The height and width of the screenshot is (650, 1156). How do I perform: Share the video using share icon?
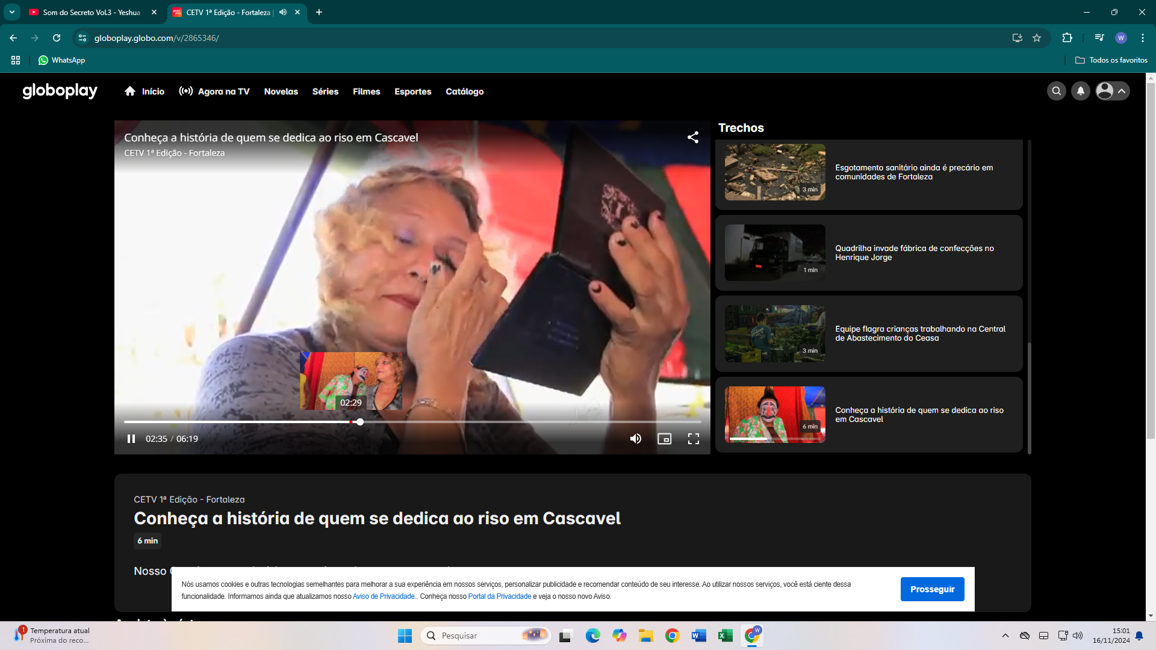693,137
